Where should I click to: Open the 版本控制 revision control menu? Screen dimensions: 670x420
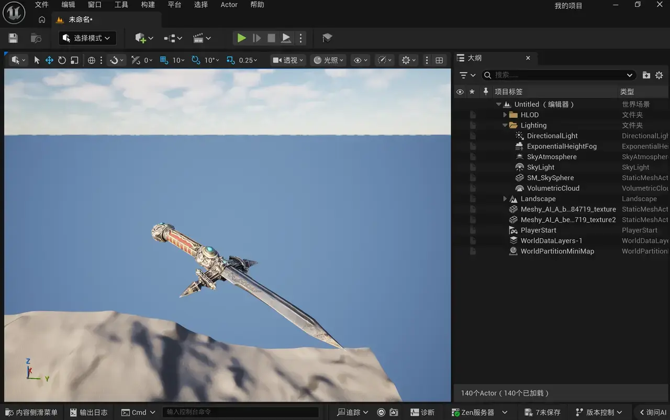599,412
